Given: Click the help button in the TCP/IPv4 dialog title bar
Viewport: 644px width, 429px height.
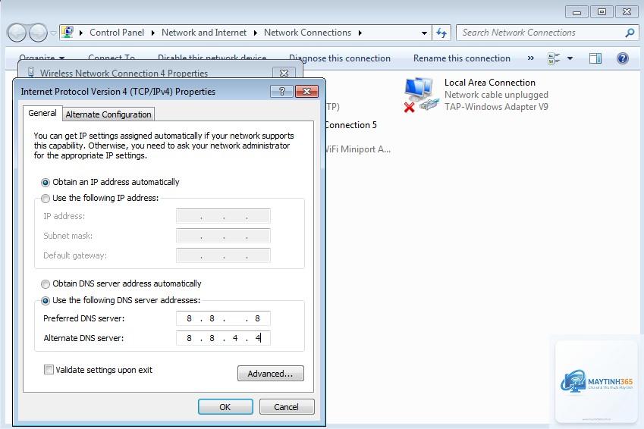Looking at the screenshot, I should click(x=281, y=91).
